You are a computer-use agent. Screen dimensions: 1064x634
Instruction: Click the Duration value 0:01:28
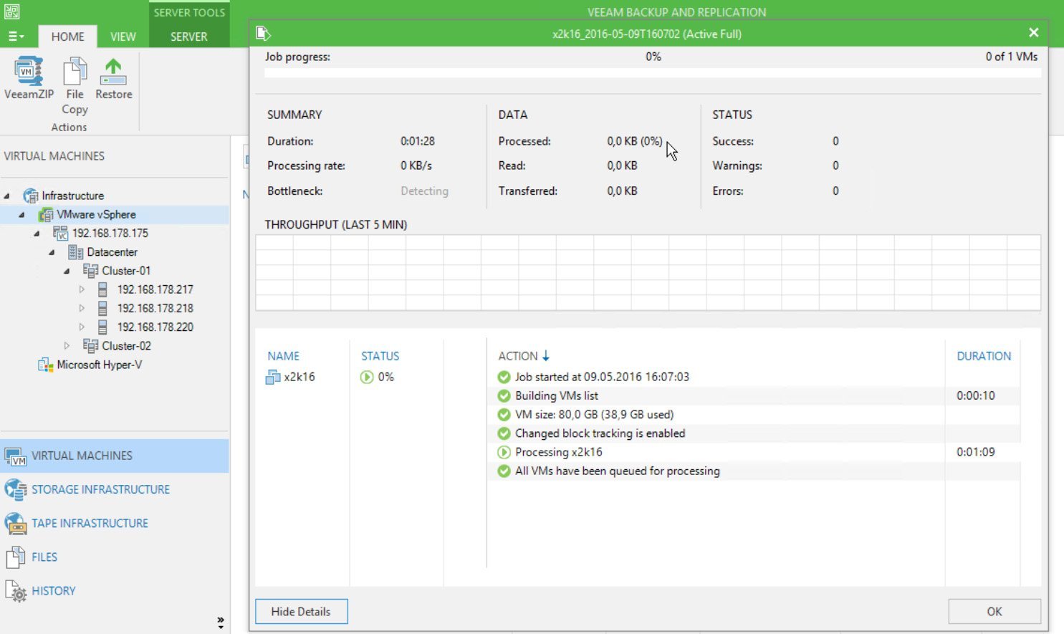tap(417, 141)
